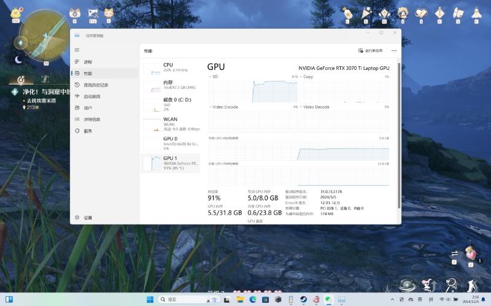
Task: Expand the Video Encode graph dropdown
Action: tap(223, 107)
